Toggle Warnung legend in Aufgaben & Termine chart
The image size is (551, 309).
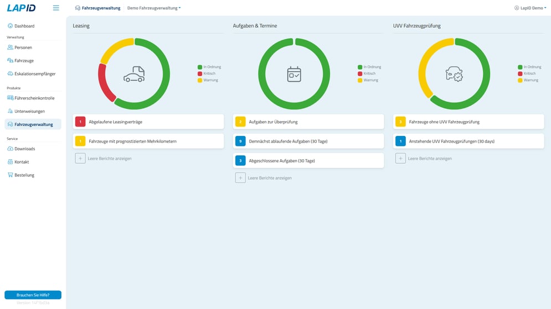(x=368, y=80)
